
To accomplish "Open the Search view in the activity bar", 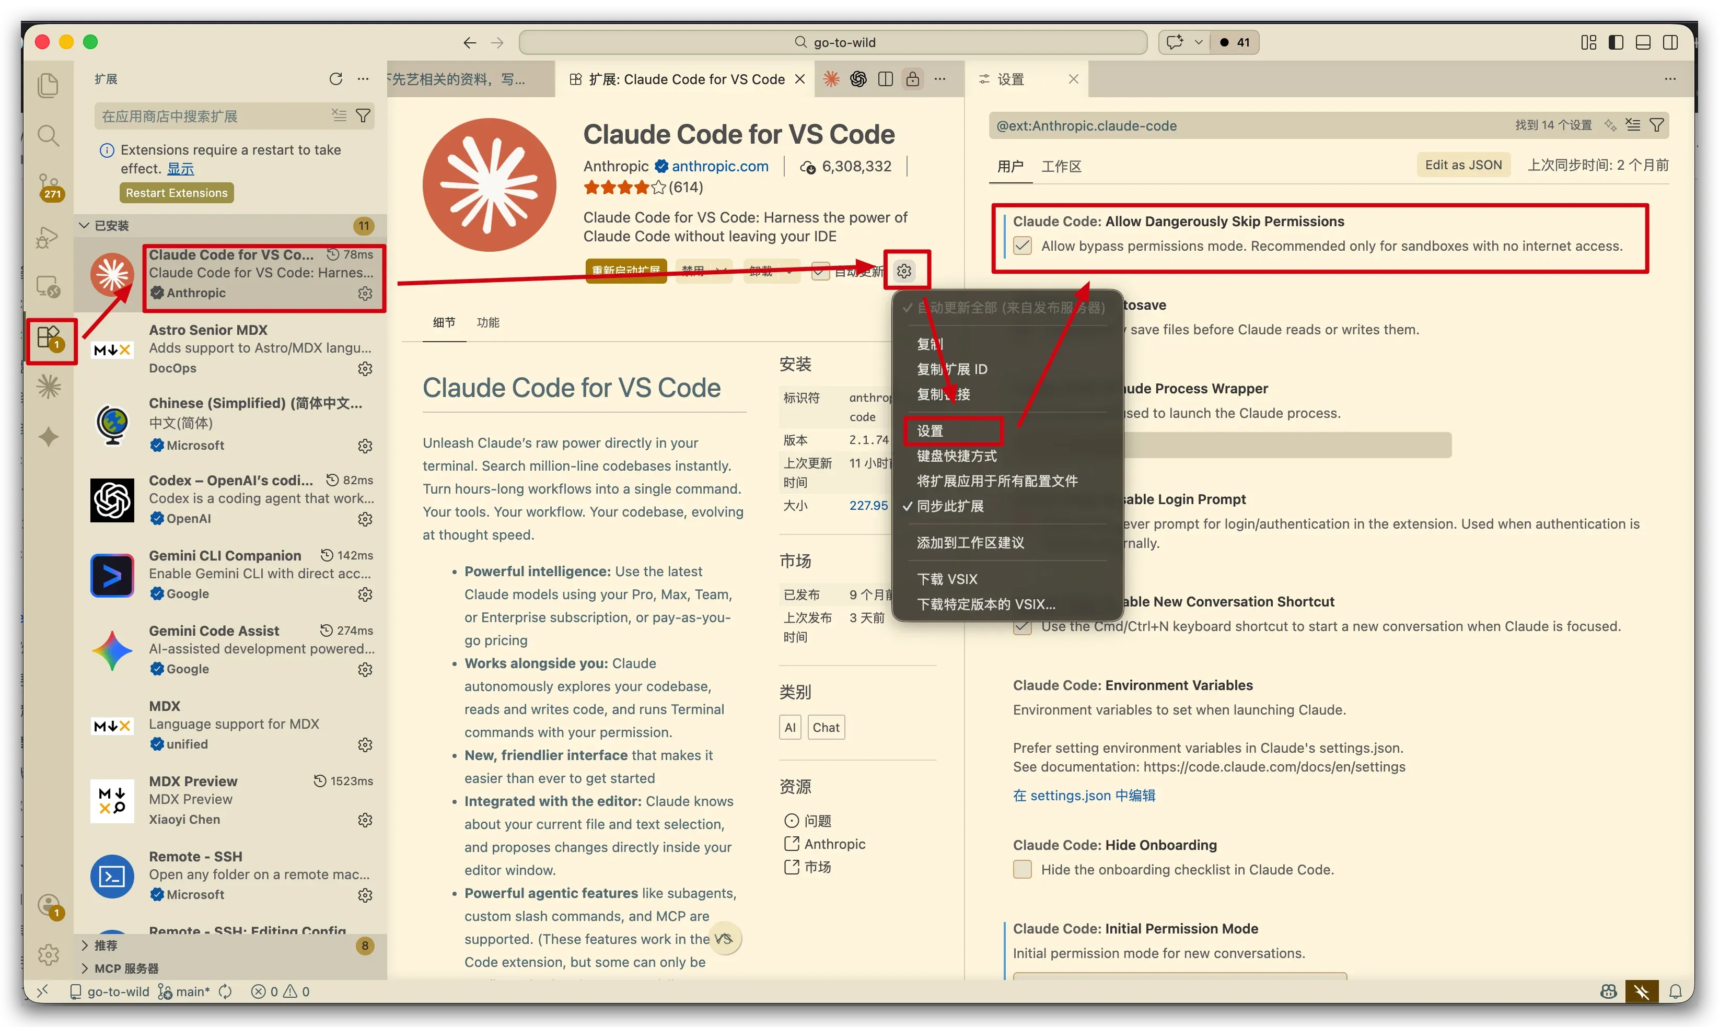I will tap(48, 136).
